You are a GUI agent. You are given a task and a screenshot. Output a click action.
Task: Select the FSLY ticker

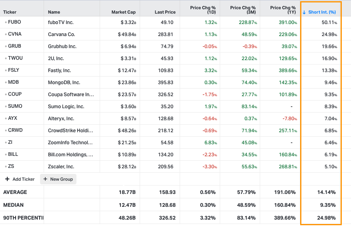pyautogui.click(x=14, y=70)
